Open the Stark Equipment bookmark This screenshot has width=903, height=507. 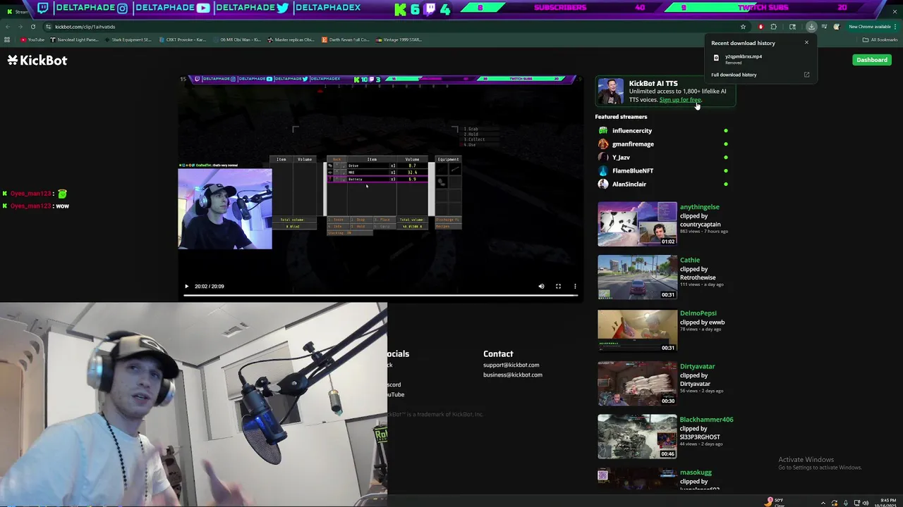tap(128, 39)
